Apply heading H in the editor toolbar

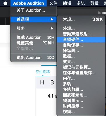click(x=42, y=82)
